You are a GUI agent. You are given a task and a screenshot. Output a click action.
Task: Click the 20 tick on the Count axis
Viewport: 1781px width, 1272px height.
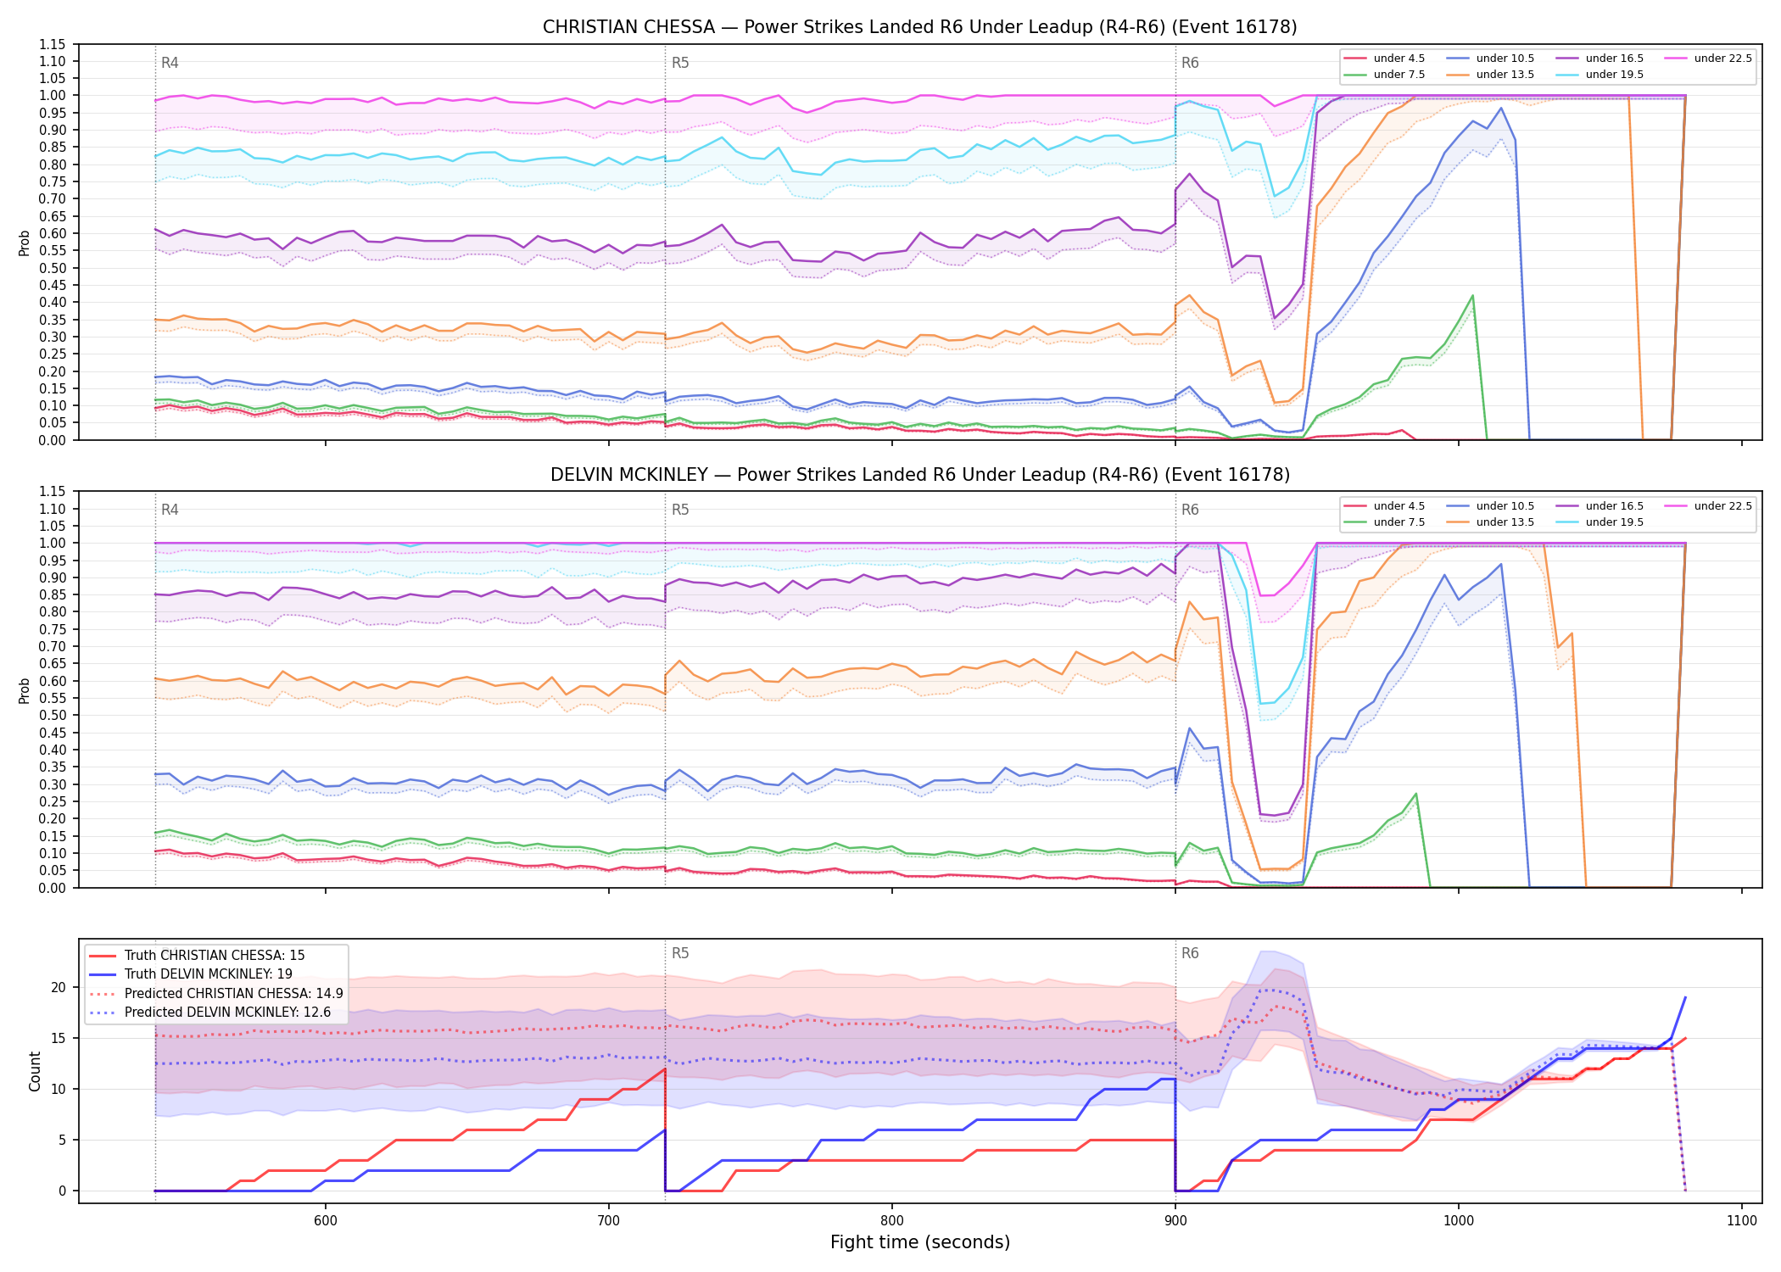(59, 987)
